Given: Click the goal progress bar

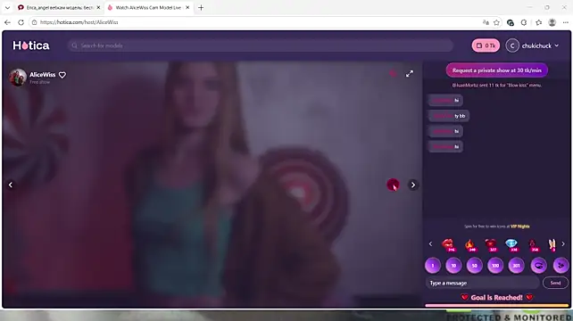Looking at the screenshot, I should (497, 305).
